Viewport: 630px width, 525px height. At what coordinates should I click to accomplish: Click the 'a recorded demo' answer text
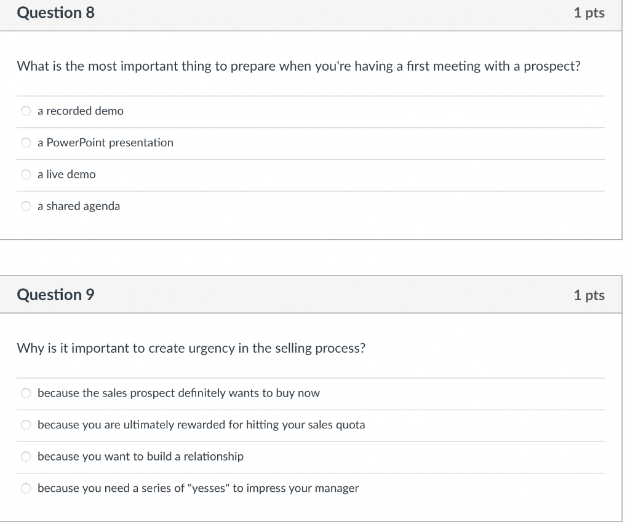pyautogui.click(x=80, y=111)
